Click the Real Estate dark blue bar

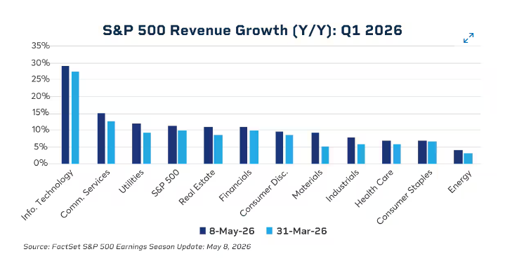208,145
